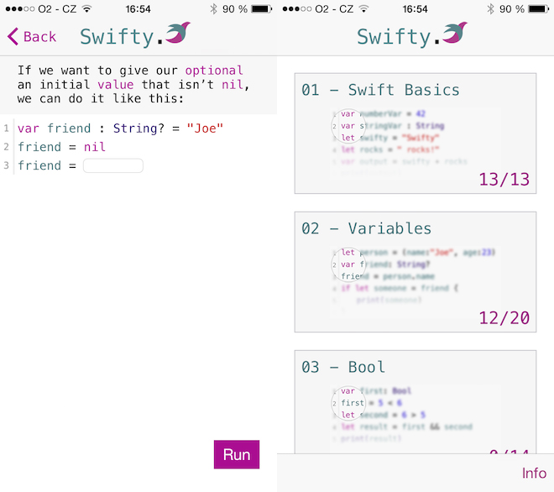Tap the 13/13 progress score
Screen dimensions: 554x492
click(504, 180)
